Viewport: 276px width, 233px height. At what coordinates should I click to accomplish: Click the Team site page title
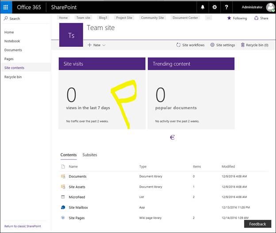point(101,28)
